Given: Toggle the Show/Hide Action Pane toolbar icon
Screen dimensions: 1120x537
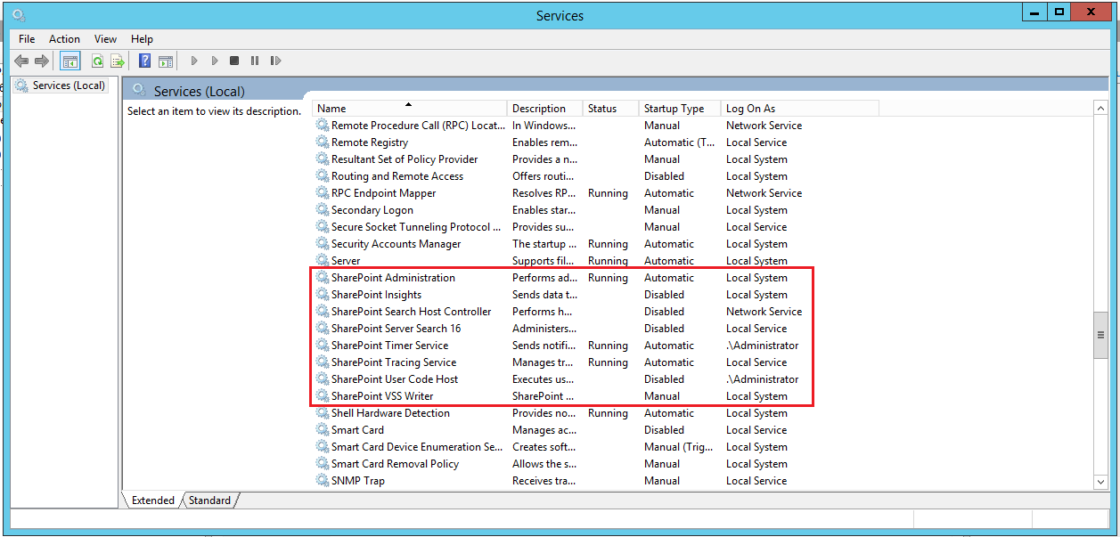Looking at the screenshot, I should point(166,61).
